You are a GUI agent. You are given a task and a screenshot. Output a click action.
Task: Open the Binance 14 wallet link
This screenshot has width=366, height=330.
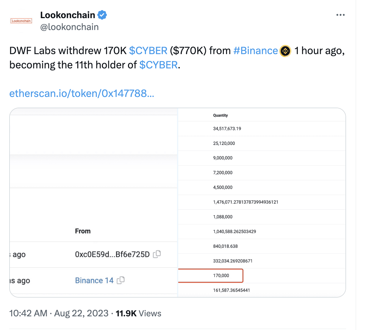pyautogui.click(x=94, y=280)
